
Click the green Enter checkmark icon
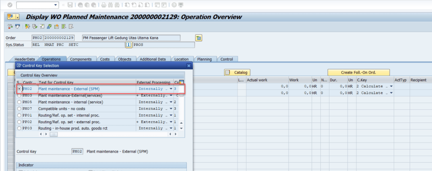(x=10, y=5)
